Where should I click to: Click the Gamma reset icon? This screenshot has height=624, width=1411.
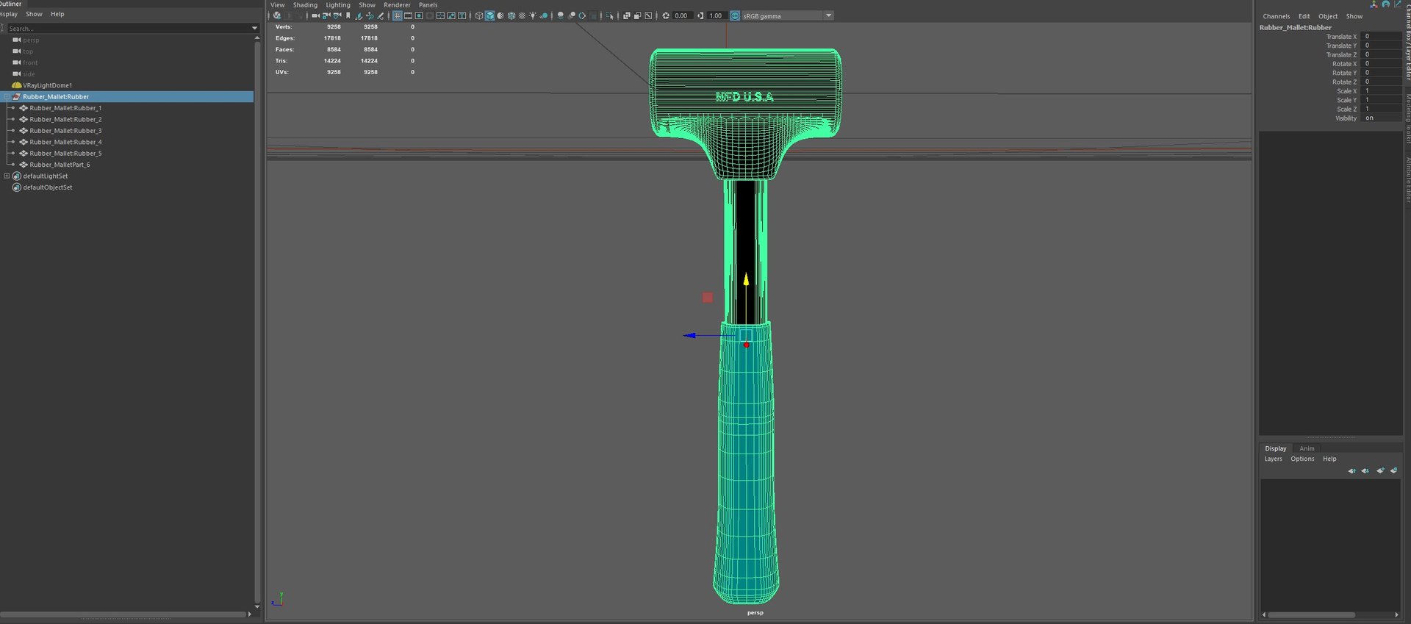pyautogui.click(x=700, y=15)
